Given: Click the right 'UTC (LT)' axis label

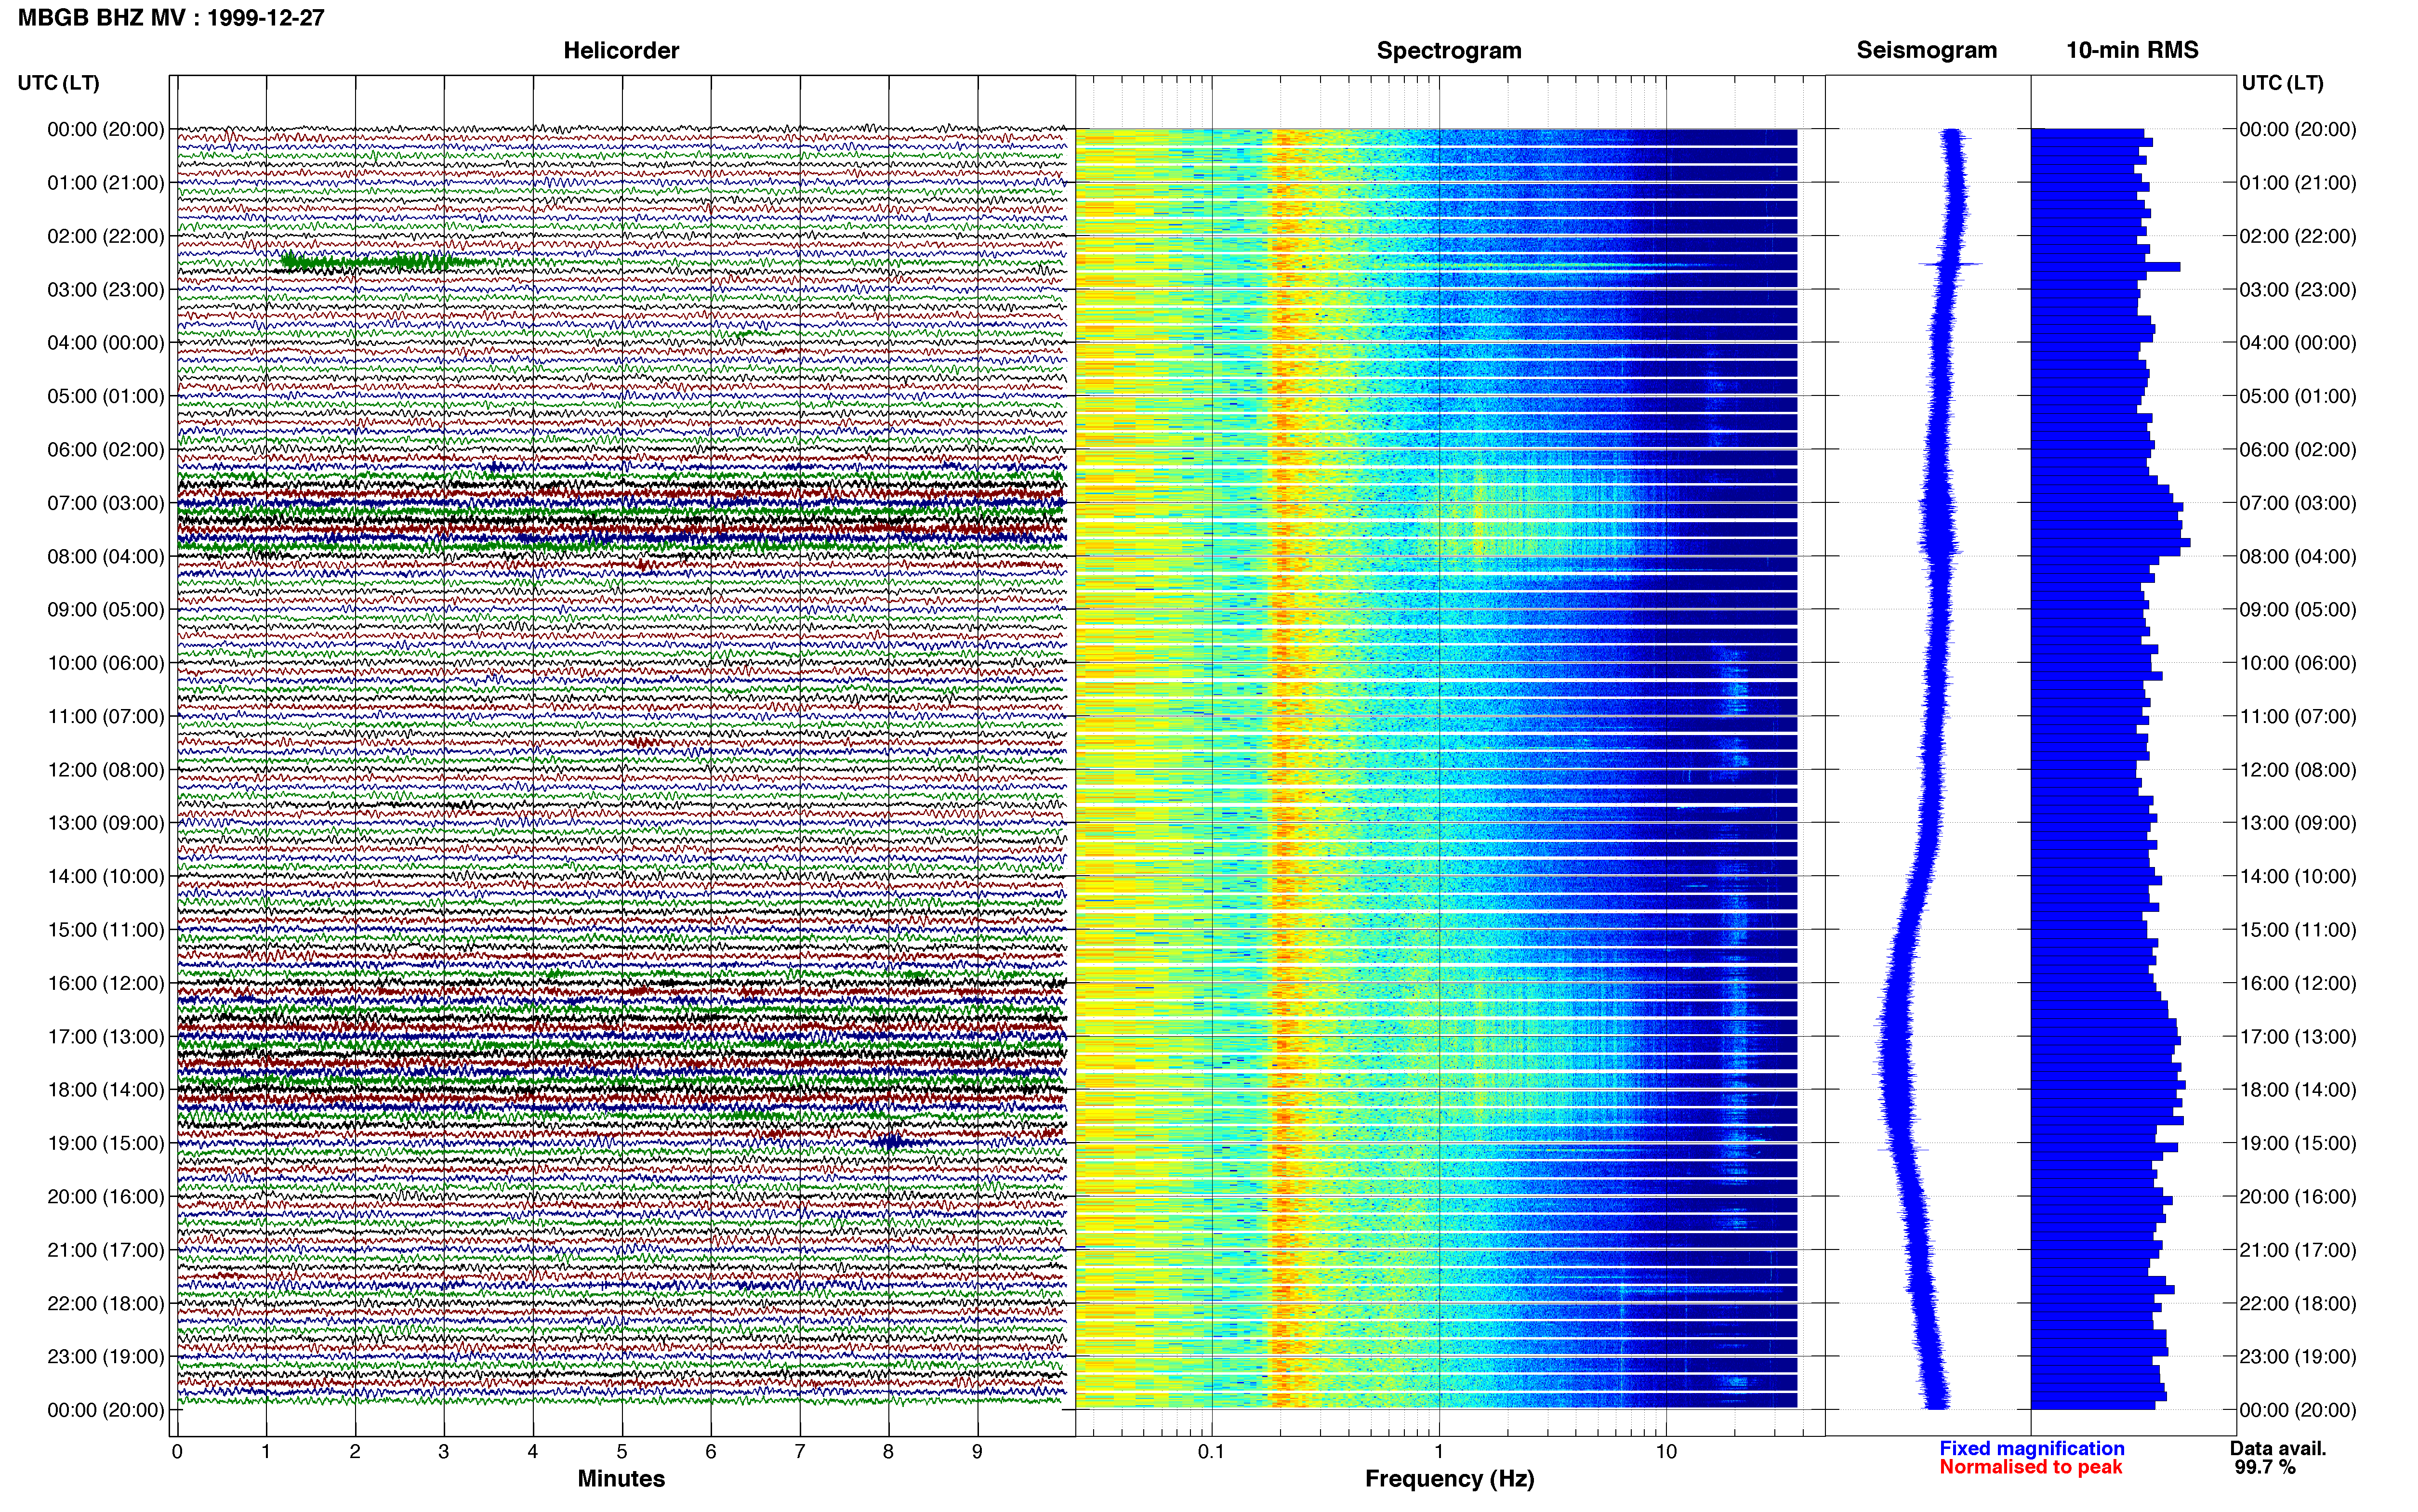Looking at the screenshot, I should coord(2283,83).
